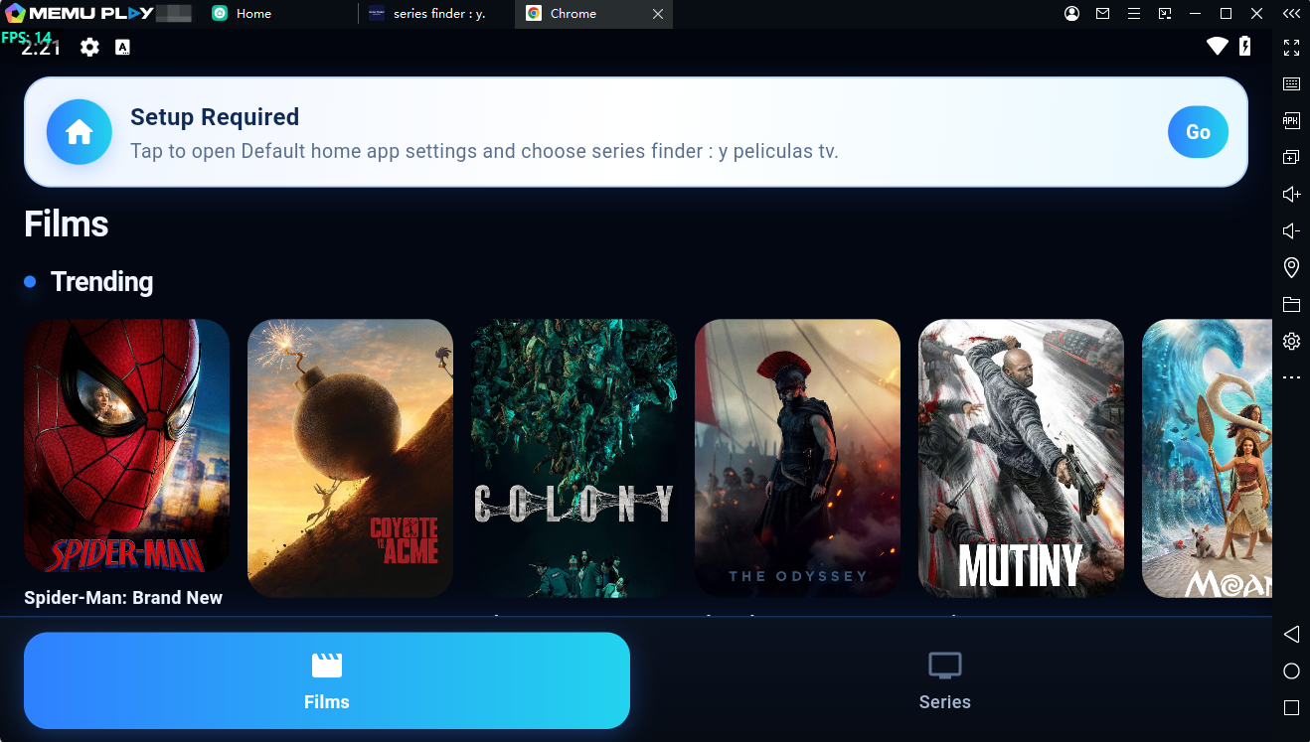Image resolution: width=1310 pixels, height=742 pixels.
Task: Click the keyboard input indicator icon
Action: pyautogui.click(x=122, y=47)
